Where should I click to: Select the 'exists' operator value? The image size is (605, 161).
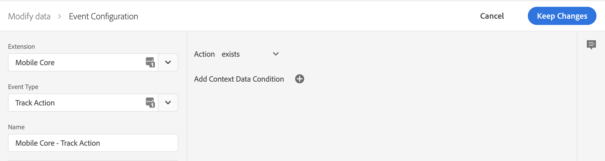[x=231, y=54]
